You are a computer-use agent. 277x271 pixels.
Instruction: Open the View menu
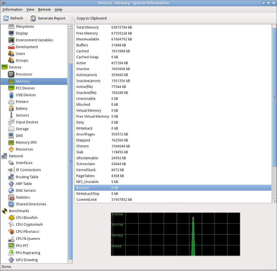pos(31,10)
